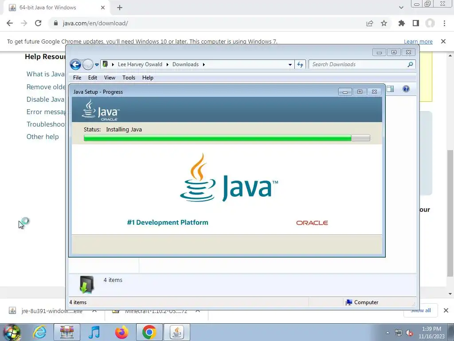454x341 pixels.
Task: Open taskbar clock showing 1:39 PM
Action: (431, 333)
